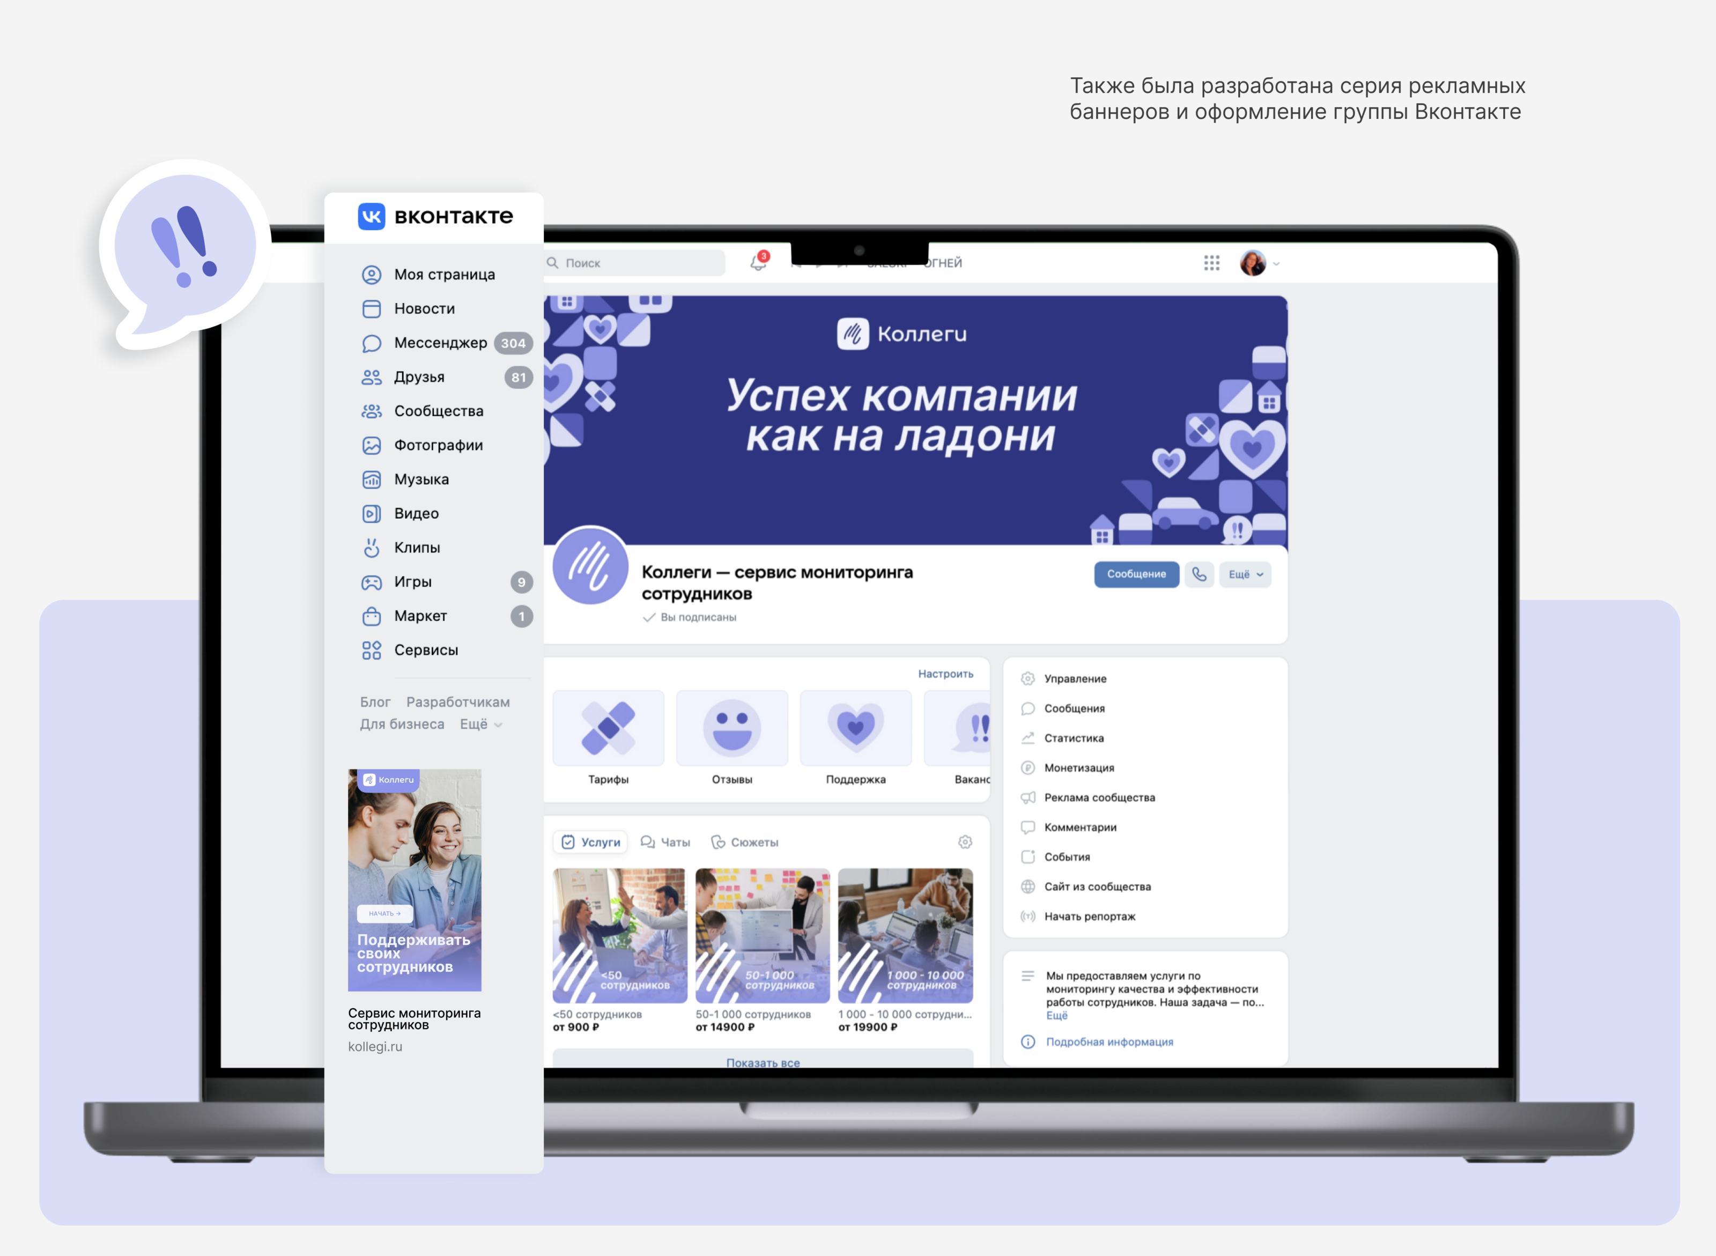
Task: Click the apps grid icon in header
Action: 1211,263
